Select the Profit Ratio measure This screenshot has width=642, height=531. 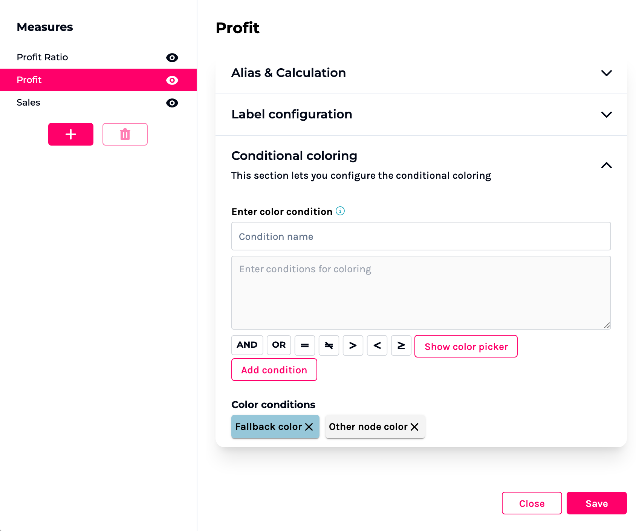tap(43, 57)
